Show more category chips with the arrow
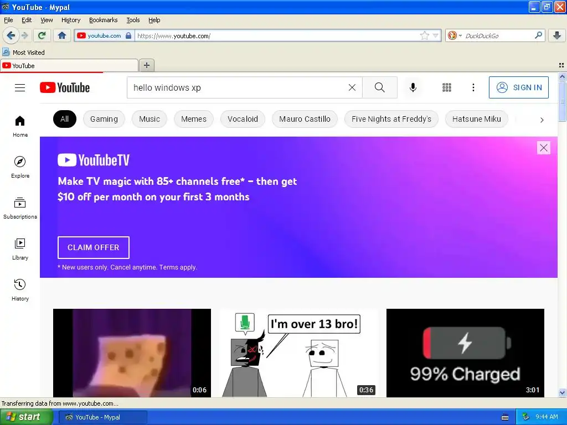 pyautogui.click(x=542, y=120)
